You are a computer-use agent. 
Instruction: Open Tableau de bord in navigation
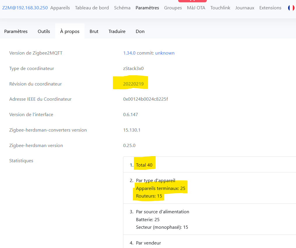tap(92, 8)
